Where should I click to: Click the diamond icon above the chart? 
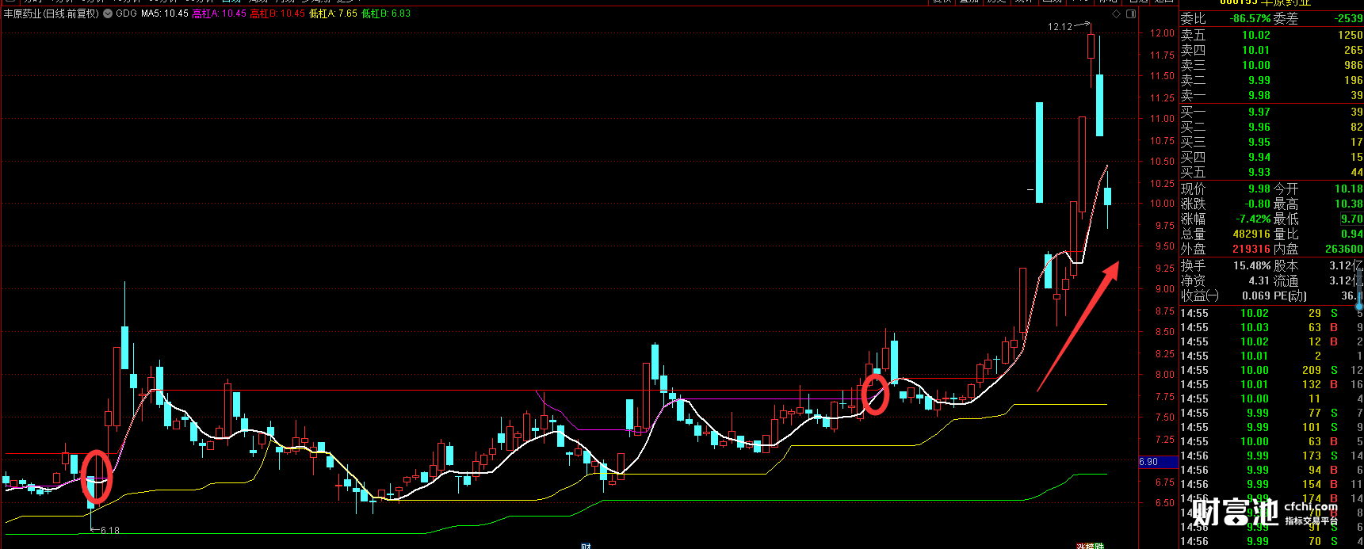click(x=1117, y=13)
